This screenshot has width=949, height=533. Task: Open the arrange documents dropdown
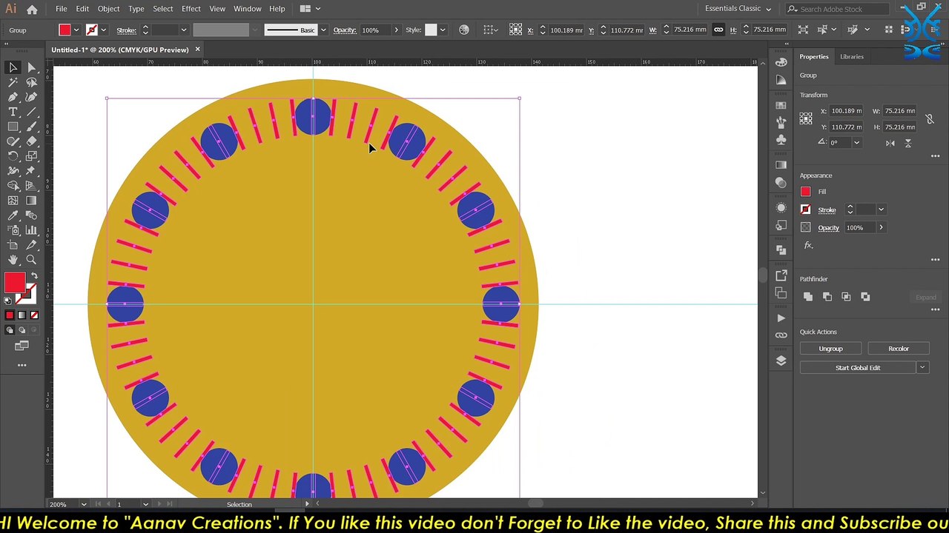[x=310, y=9]
